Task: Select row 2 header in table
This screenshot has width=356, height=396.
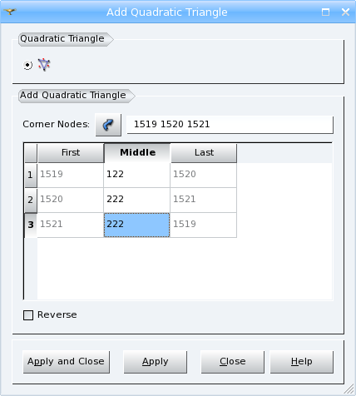Action: 31,200
